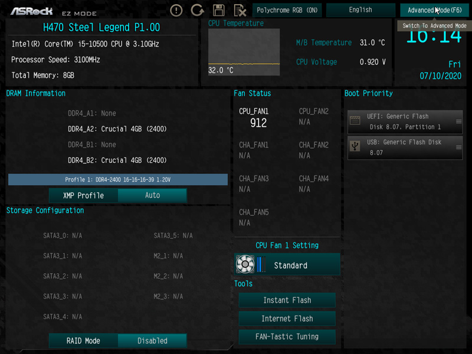The image size is (472, 354).
Task: Click the discard changes document icon
Action: click(x=240, y=11)
